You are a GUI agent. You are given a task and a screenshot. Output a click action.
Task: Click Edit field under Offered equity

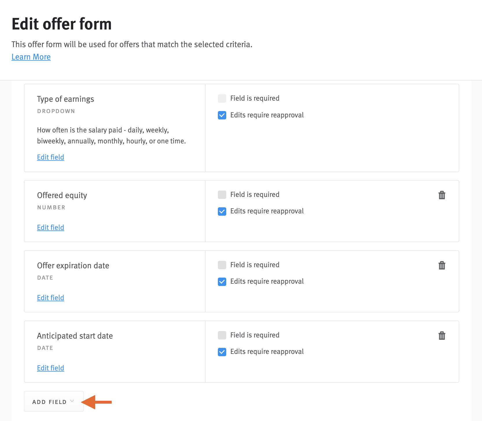50,227
